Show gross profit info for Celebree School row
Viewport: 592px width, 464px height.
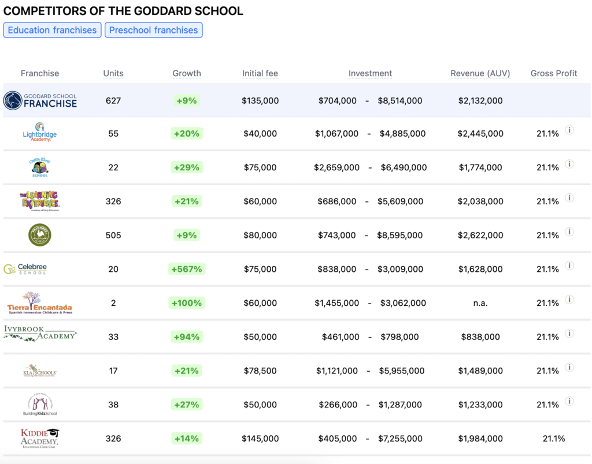(569, 265)
